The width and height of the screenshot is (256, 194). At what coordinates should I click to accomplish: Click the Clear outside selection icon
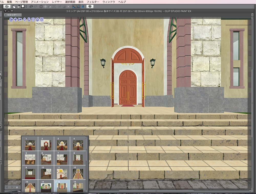(45, 7)
